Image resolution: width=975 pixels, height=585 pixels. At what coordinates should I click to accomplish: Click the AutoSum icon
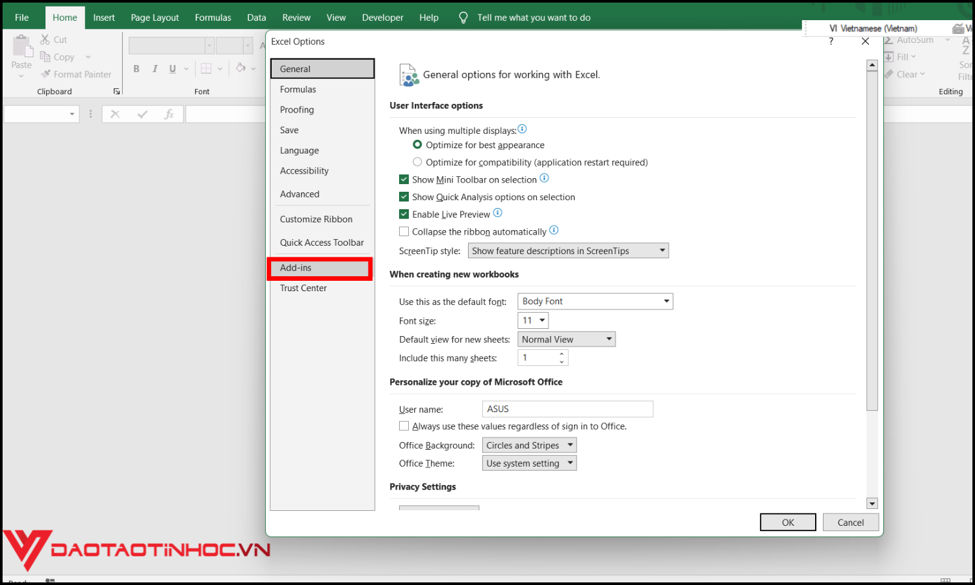tap(890, 40)
